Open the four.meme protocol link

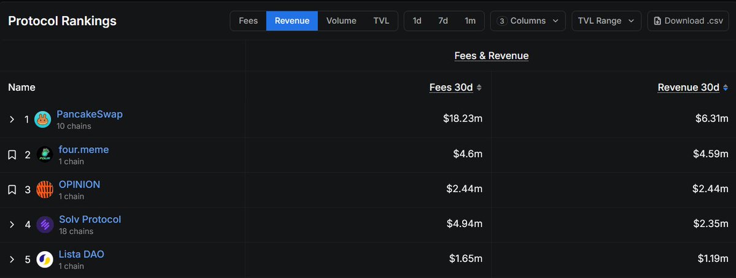tap(83, 149)
